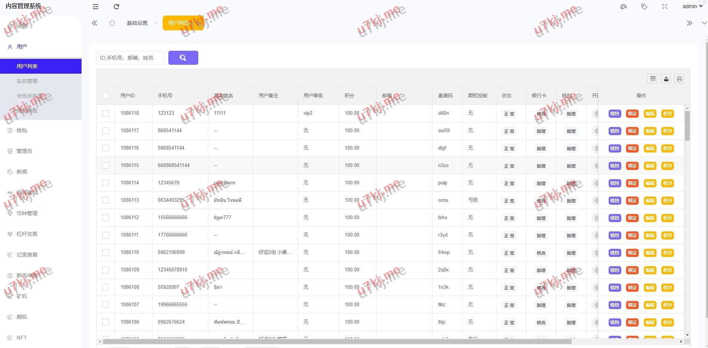The width and height of the screenshot is (708, 348).
Task: Click the purple search button
Action: coord(183,58)
